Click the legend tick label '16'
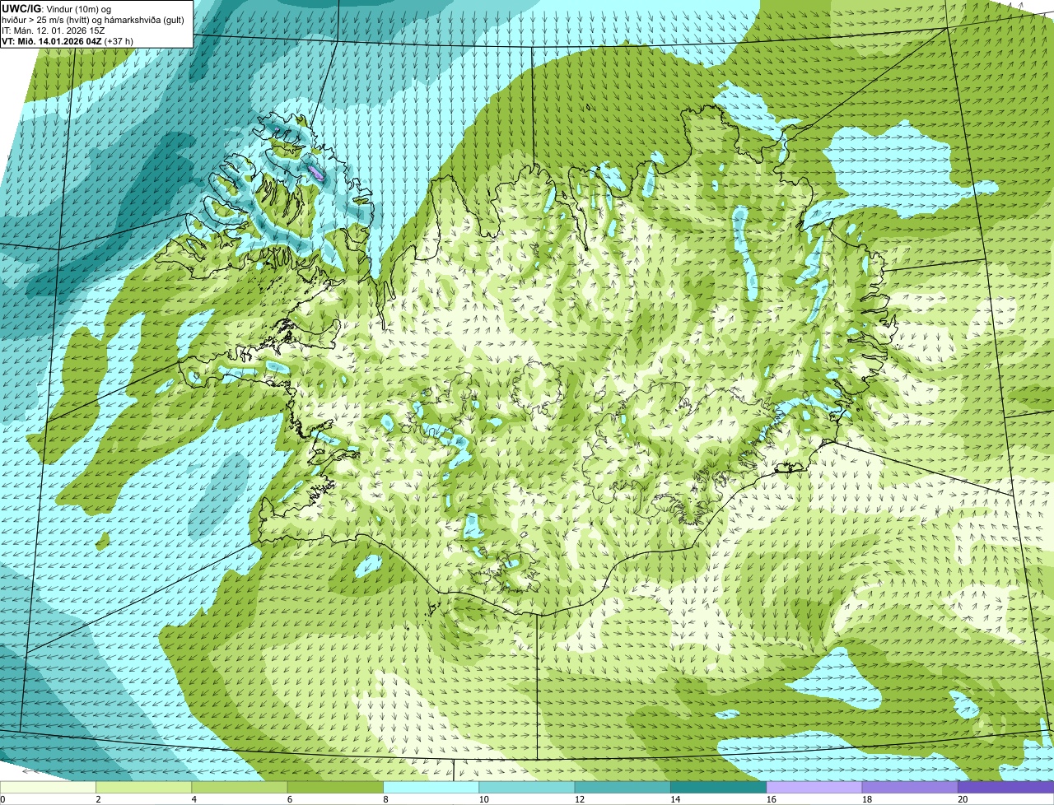Viewport: 1054px width, 805px height. (770, 799)
